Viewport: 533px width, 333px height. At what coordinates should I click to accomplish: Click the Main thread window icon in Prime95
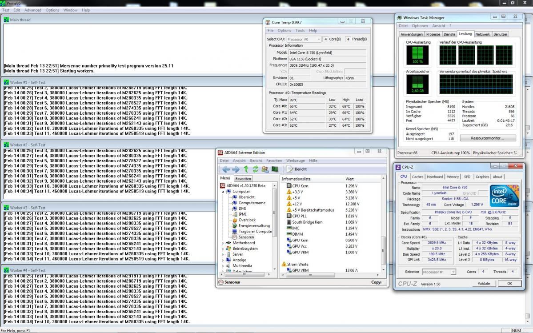click(x=6, y=20)
